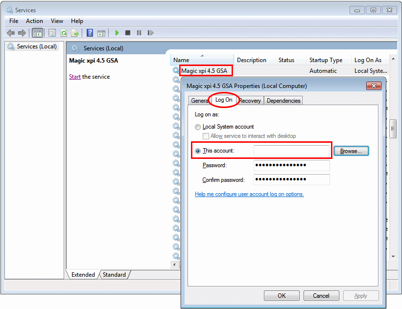The width and height of the screenshot is (402, 309).
Task: Click the Forward arrow toolbar icon
Action: 22,33
